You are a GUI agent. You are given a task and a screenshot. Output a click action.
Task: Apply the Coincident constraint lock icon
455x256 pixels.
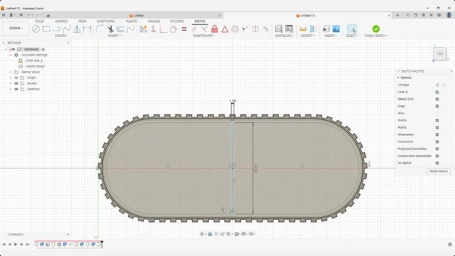[214, 29]
